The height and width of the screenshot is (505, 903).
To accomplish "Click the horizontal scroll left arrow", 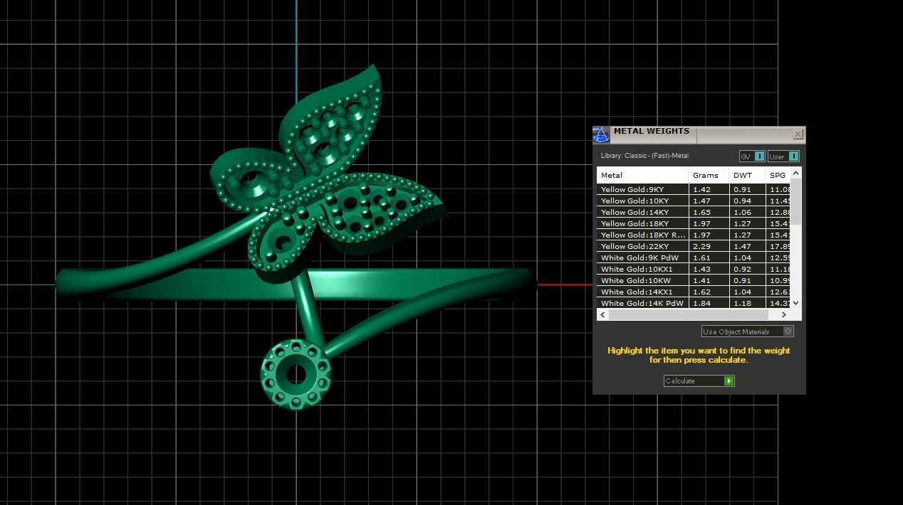I will [x=602, y=314].
